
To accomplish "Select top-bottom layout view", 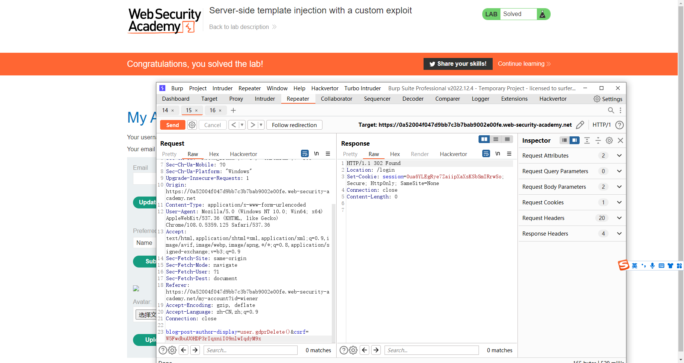I will pos(496,139).
